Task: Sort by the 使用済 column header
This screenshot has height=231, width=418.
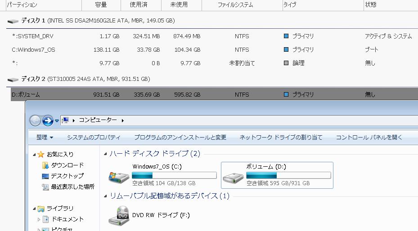Action: [141, 5]
